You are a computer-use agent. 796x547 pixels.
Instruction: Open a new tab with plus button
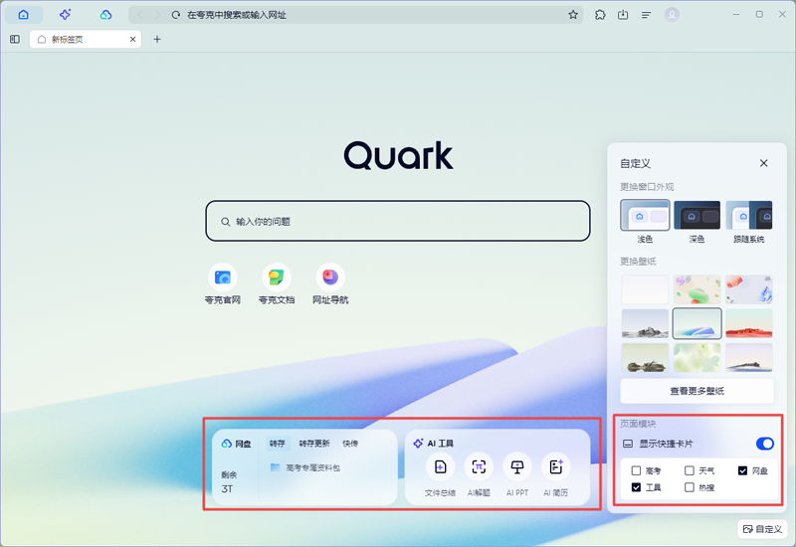157,39
